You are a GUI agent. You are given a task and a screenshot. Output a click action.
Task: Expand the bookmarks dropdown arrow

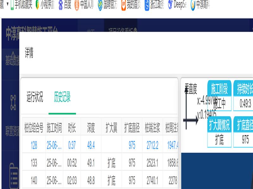8,5
